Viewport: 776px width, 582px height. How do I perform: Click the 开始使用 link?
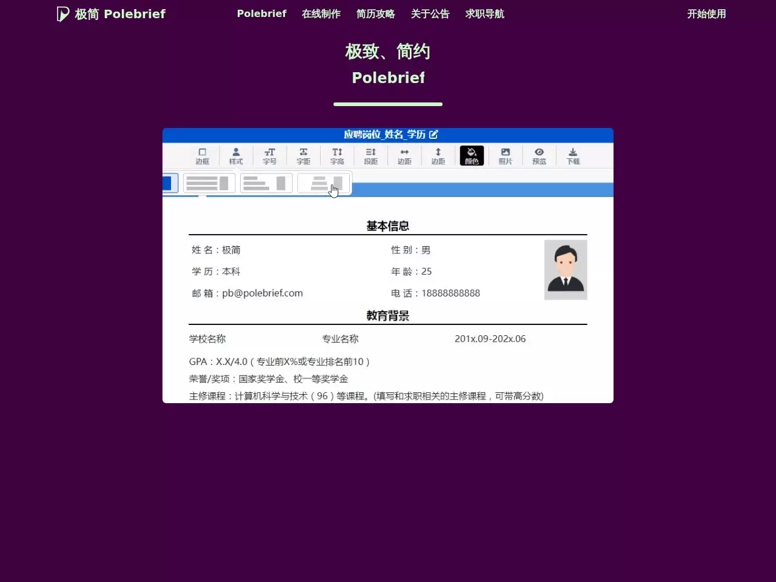click(x=706, y=13)
